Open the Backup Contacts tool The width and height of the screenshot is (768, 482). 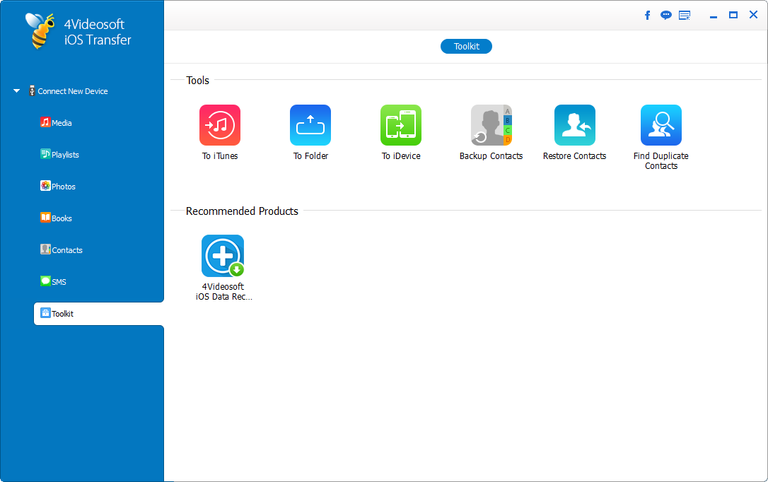(491, 125)
